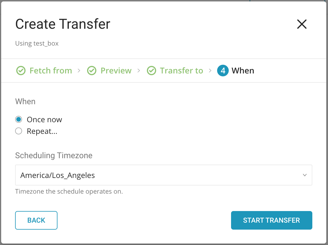Close the Create Transfer dialog
Viewport: 328px width, 245px height.
click(x=302, y=24)
